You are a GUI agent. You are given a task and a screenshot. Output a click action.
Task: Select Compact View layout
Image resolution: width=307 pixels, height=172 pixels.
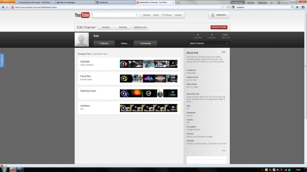tap(84, 54)
